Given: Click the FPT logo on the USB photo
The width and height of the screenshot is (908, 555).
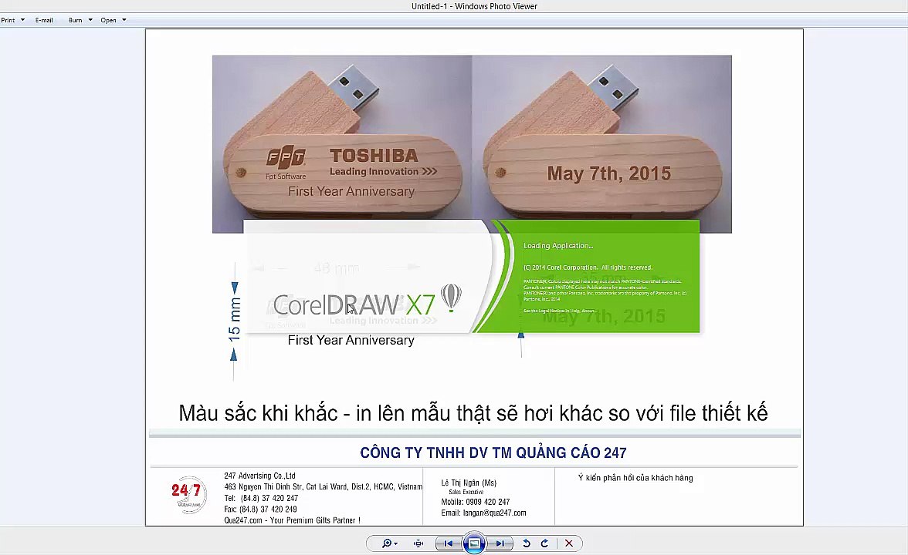Looking at the screenshot, I should click(x=286, y=157).
